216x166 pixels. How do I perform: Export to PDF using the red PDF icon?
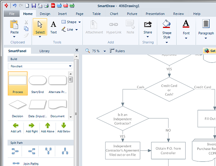53,6
